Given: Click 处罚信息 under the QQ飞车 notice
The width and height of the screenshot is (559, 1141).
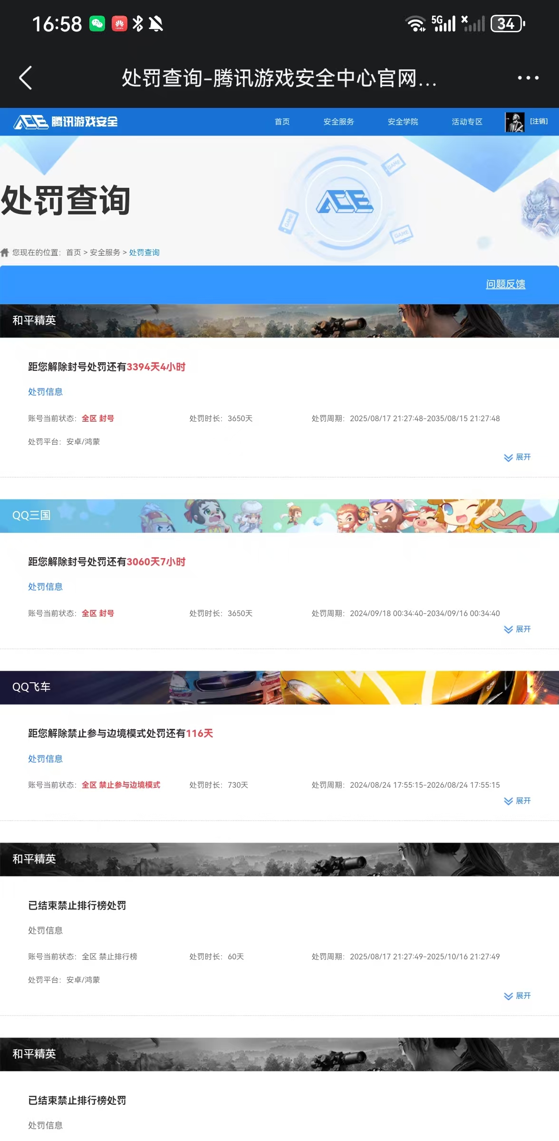Looking at the screenshot, I should 46,759.
